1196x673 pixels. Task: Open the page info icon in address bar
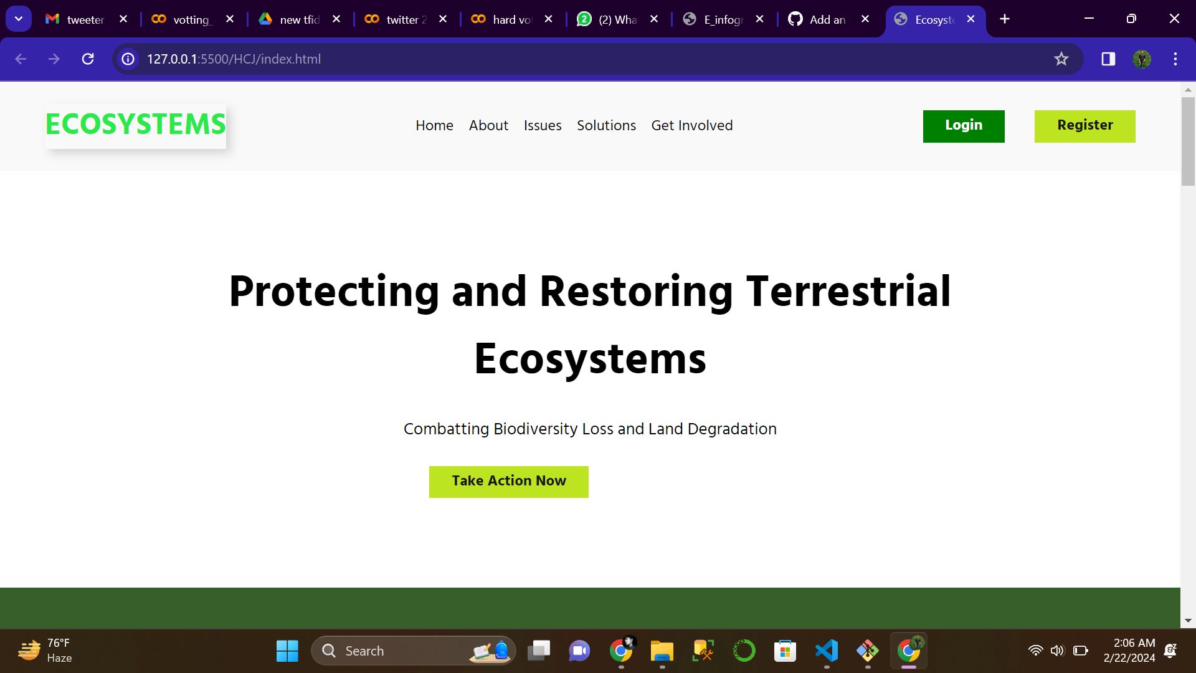click(128, 59)
